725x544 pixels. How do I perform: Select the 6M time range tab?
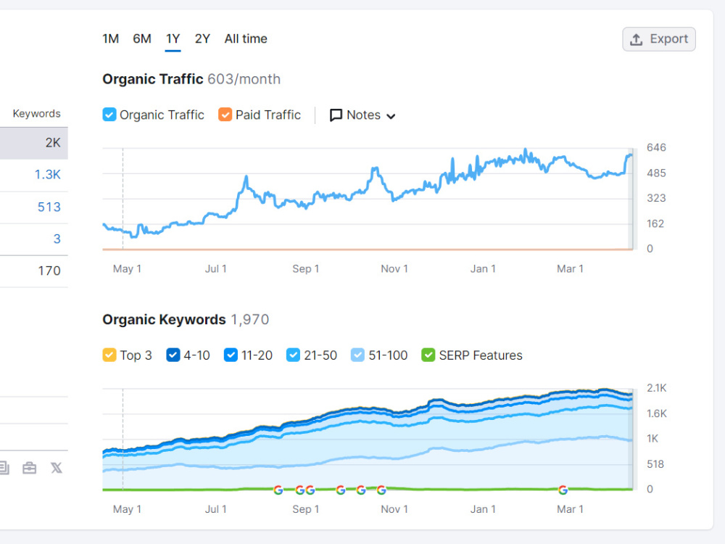[x=142, y=39]
